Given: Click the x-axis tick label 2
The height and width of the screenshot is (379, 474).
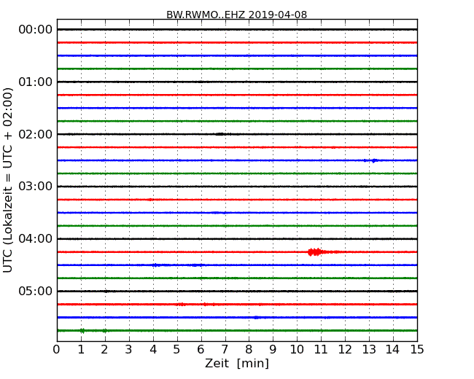Looking at the screenshot, I should click(105, 350).
